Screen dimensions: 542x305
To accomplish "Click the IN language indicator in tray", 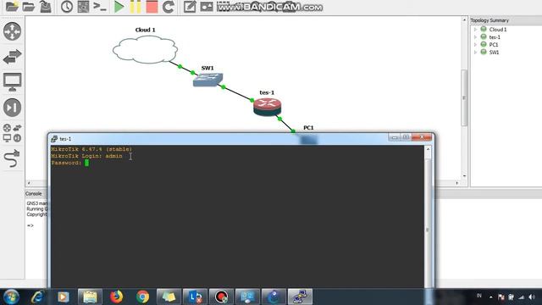I will tap(479, 296).
